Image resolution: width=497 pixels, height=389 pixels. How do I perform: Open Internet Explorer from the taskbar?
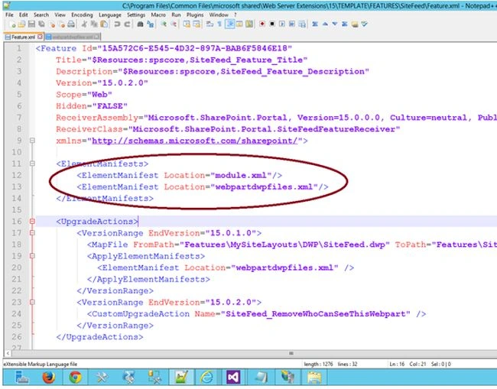[x=206, y=378]
